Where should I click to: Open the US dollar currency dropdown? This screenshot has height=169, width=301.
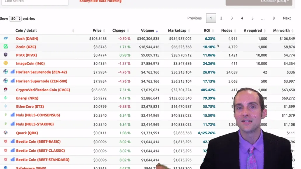[259, 2]
